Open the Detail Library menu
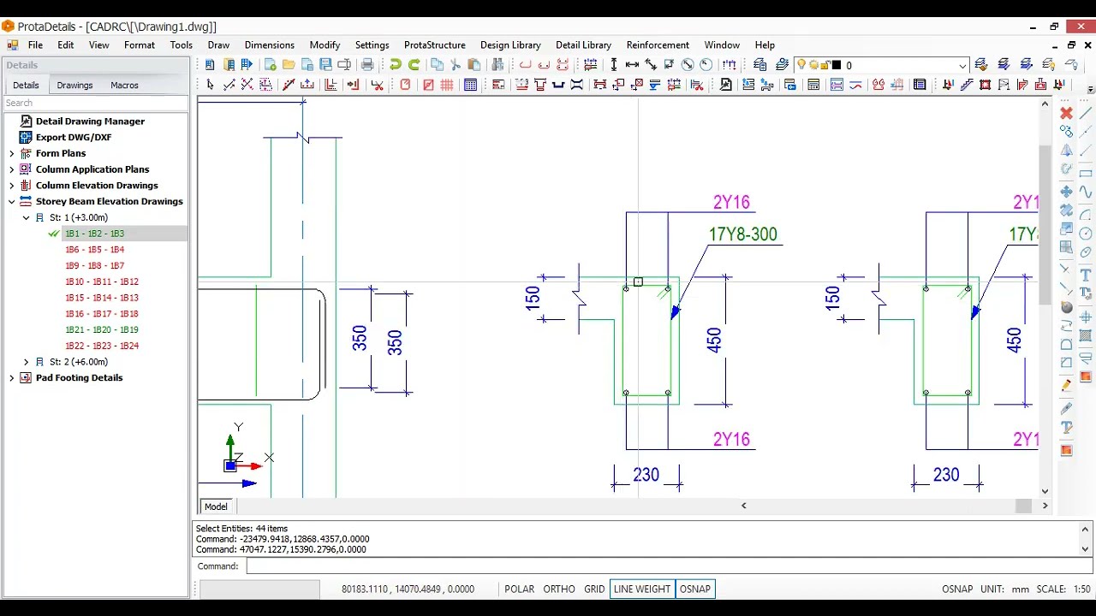 (x=583, y=45)
